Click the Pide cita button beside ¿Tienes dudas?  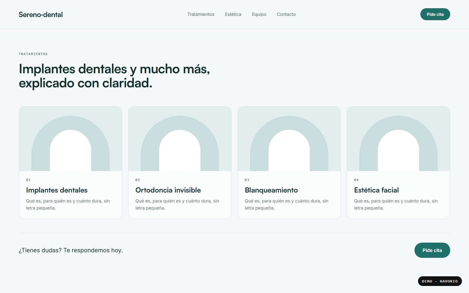coord(432,250)
